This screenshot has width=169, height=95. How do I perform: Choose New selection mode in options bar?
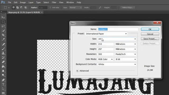pos(13,7)
